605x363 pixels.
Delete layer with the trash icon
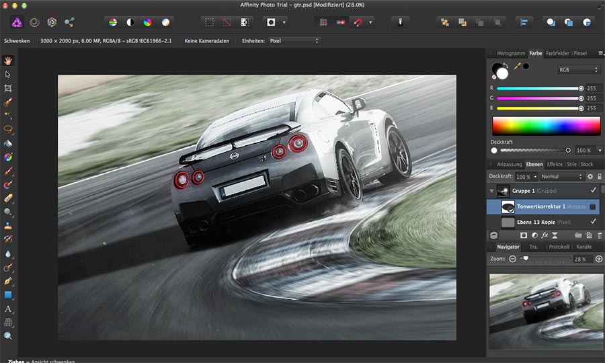(600, 235)
